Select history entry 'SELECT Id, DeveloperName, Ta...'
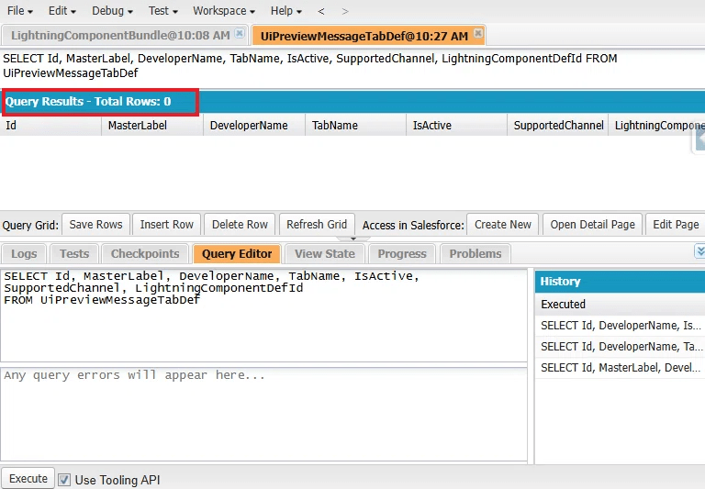Viewport: 705px width, 489px height. coord(621,347)
